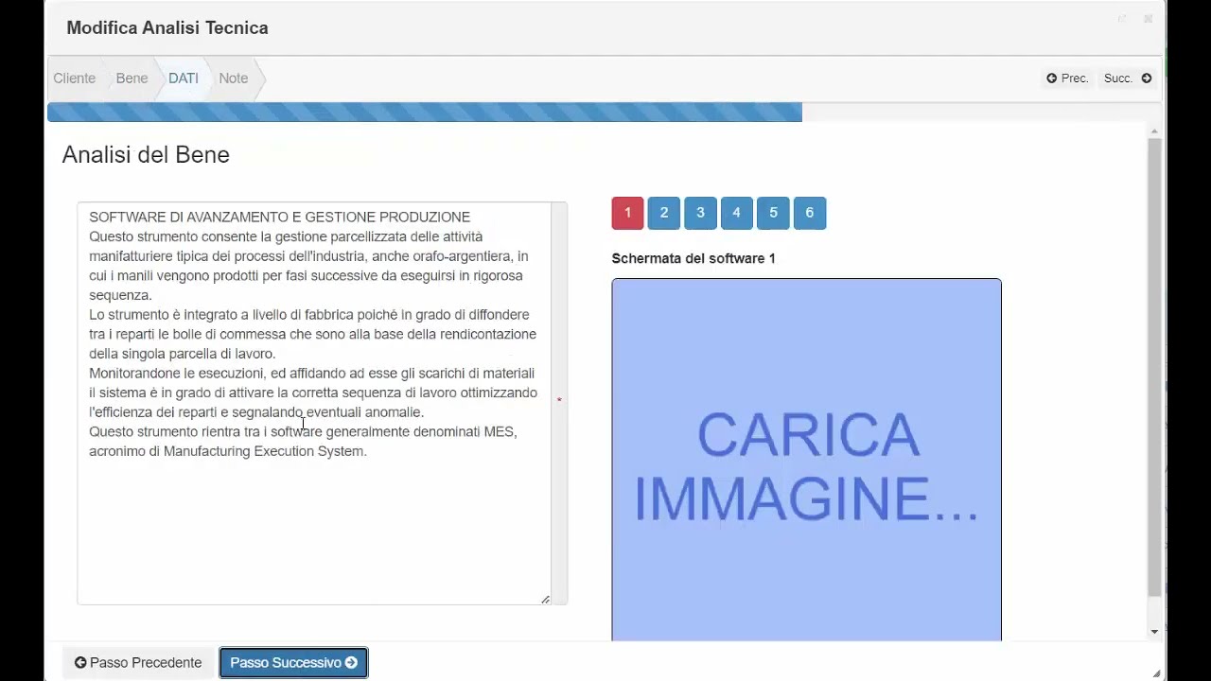
Task: Click the dialog scrollbar down arrow
Action: coord(1154,632)
